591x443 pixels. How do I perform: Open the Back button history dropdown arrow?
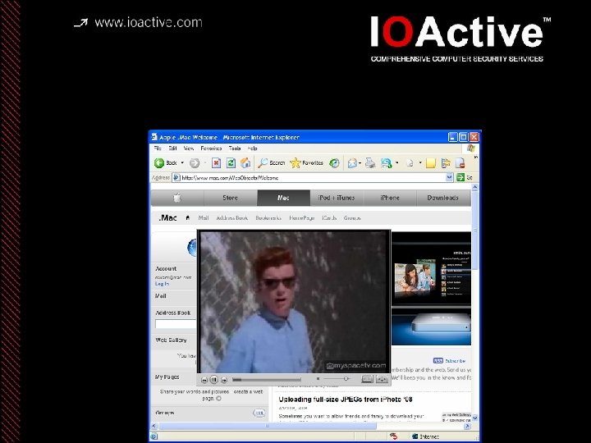coord(182,162)
